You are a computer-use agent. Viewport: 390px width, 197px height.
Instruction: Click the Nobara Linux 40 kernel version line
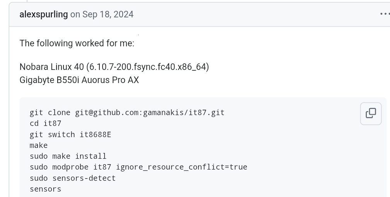coord(114,67)
